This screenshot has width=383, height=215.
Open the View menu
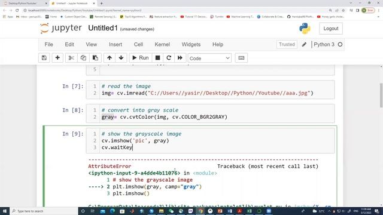point(92,44)
